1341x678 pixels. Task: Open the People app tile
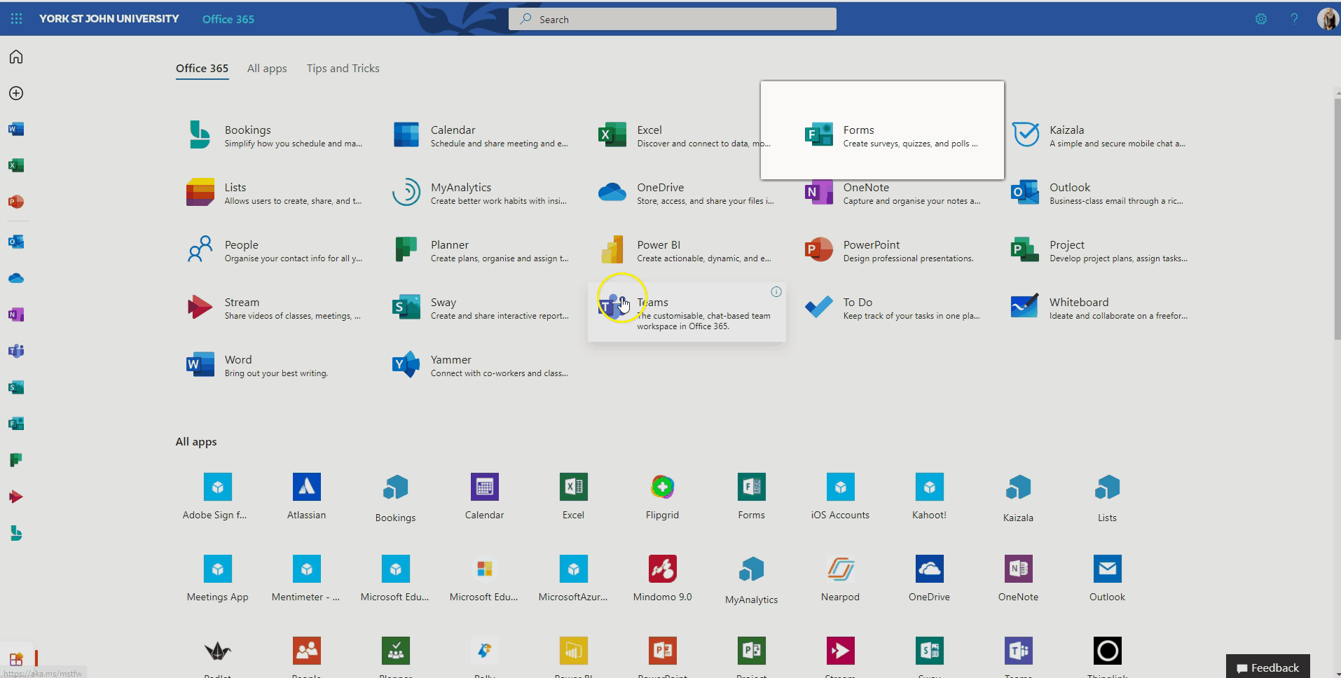pyautogui.click(x=274, y=250)
